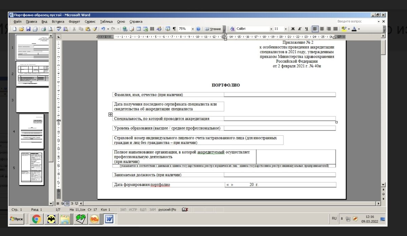Expand the highlight color dropdown arrow

point(349,29)
